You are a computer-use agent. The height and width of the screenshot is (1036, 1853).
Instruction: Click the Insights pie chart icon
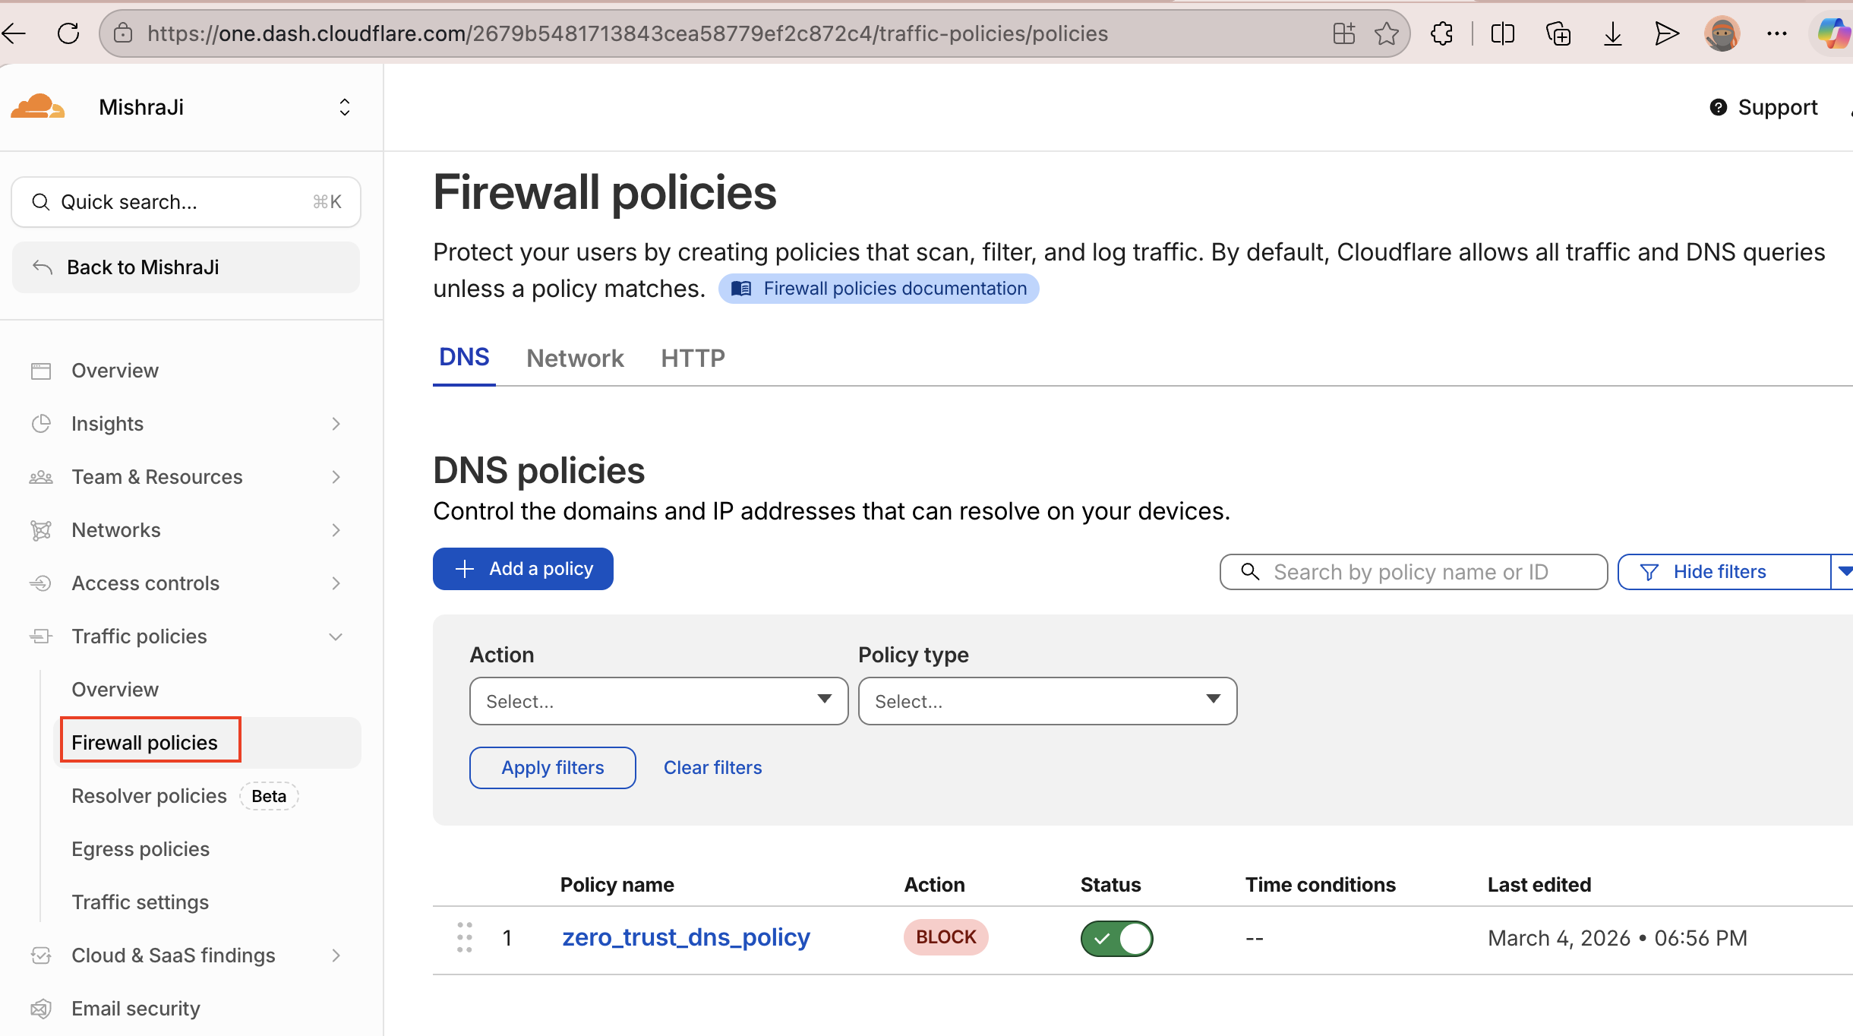(x=42, y=423)
